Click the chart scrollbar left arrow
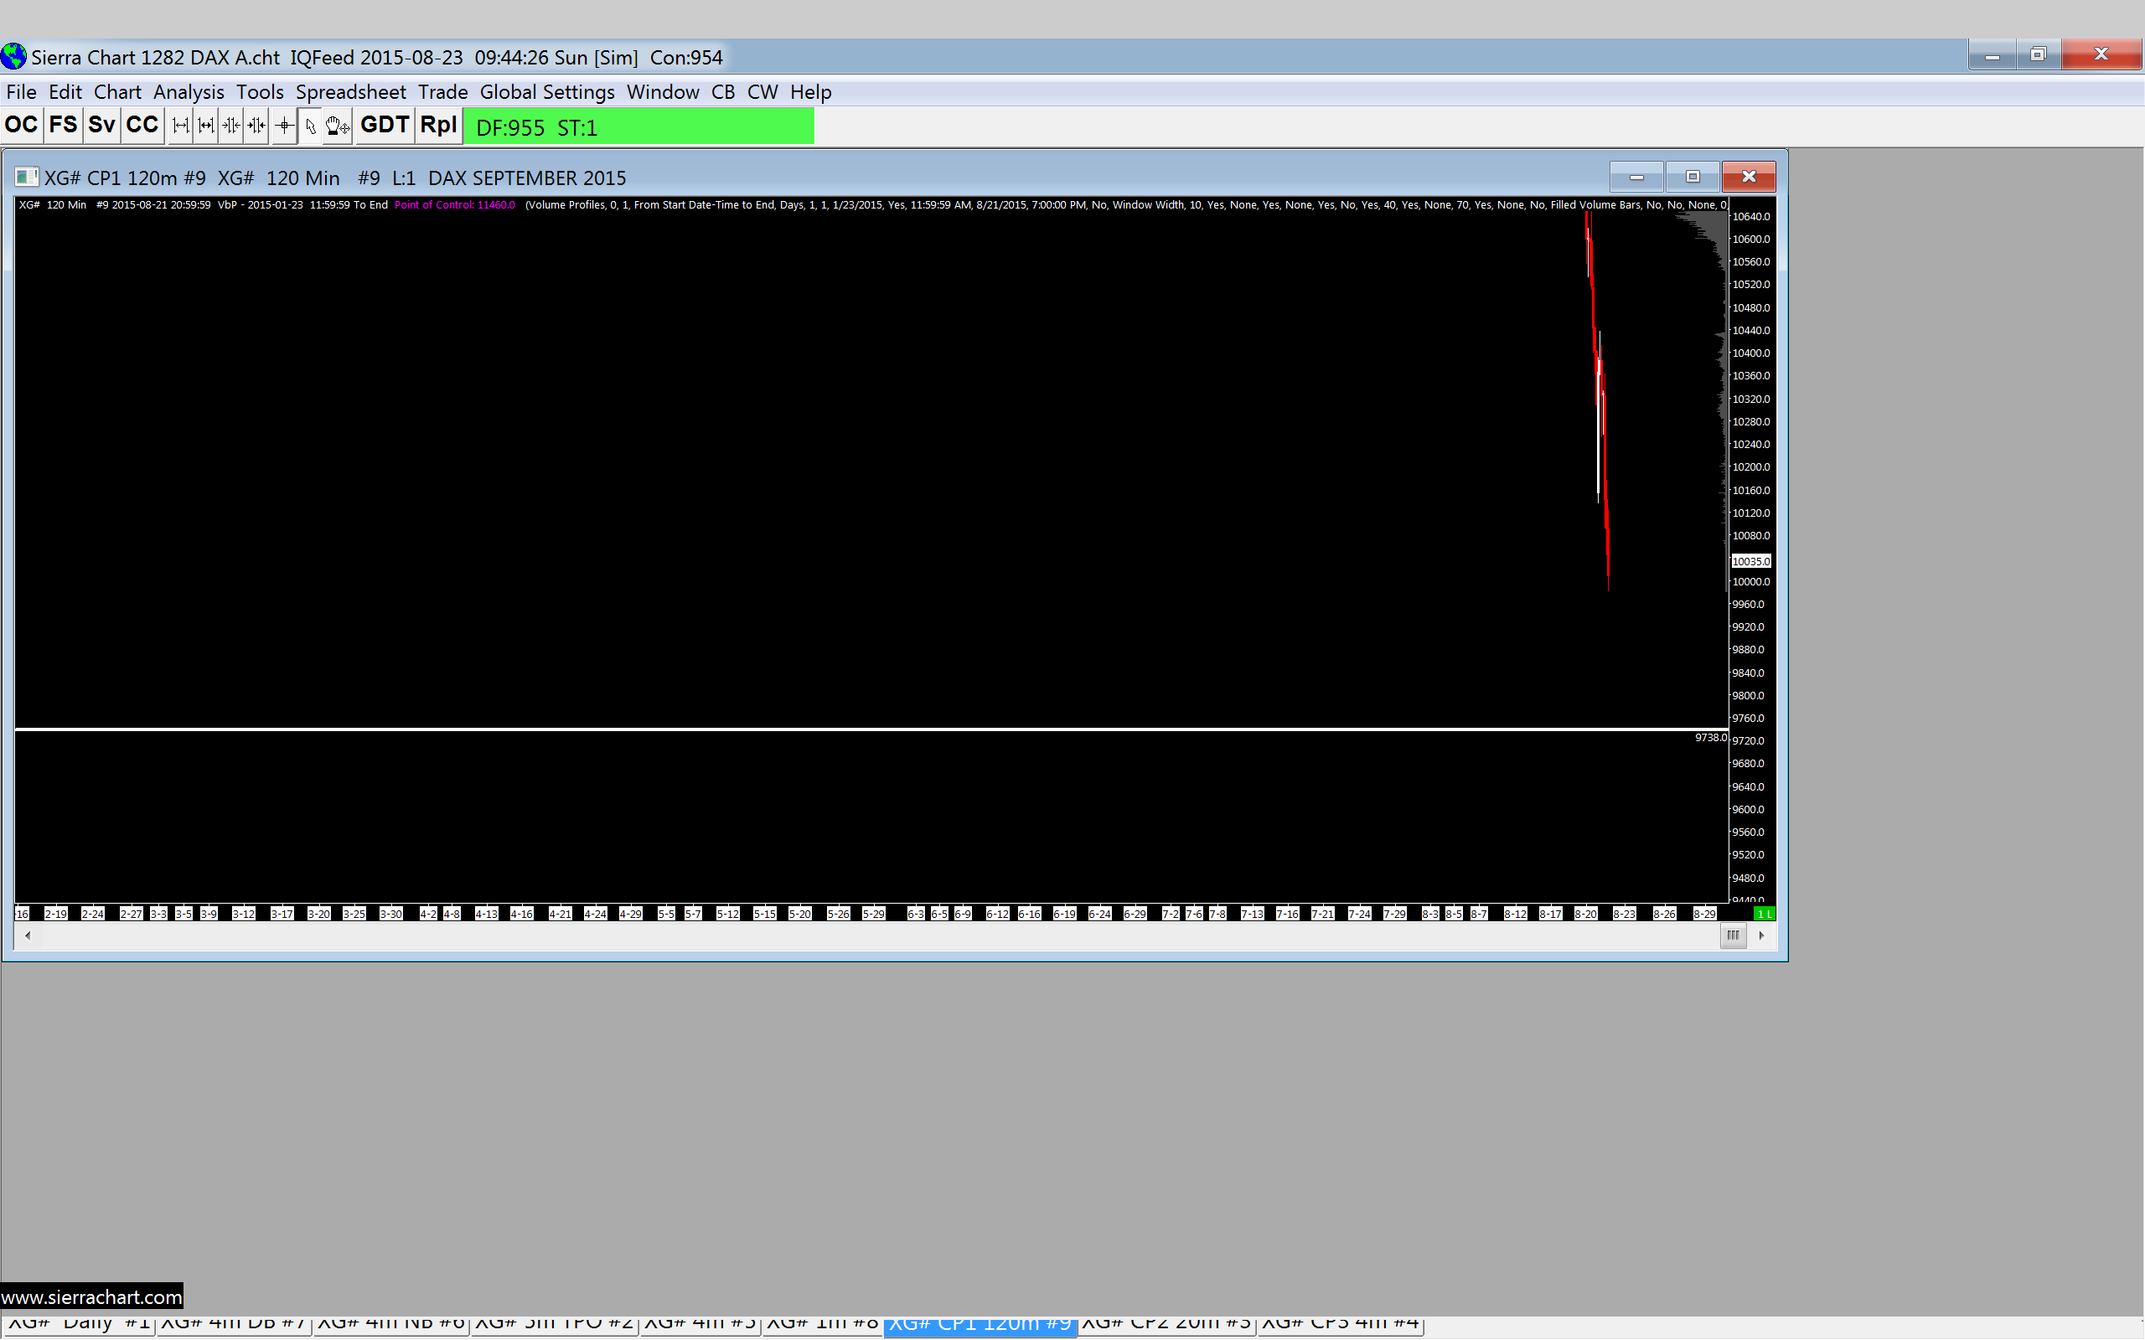The width and height of the screenshot is (2145, 1340). (28, 935)
